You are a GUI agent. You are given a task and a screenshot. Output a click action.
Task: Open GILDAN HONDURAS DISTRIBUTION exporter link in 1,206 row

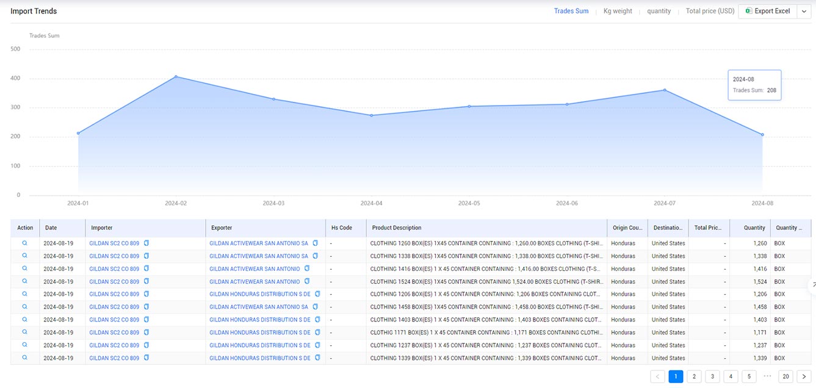[260, 294]
